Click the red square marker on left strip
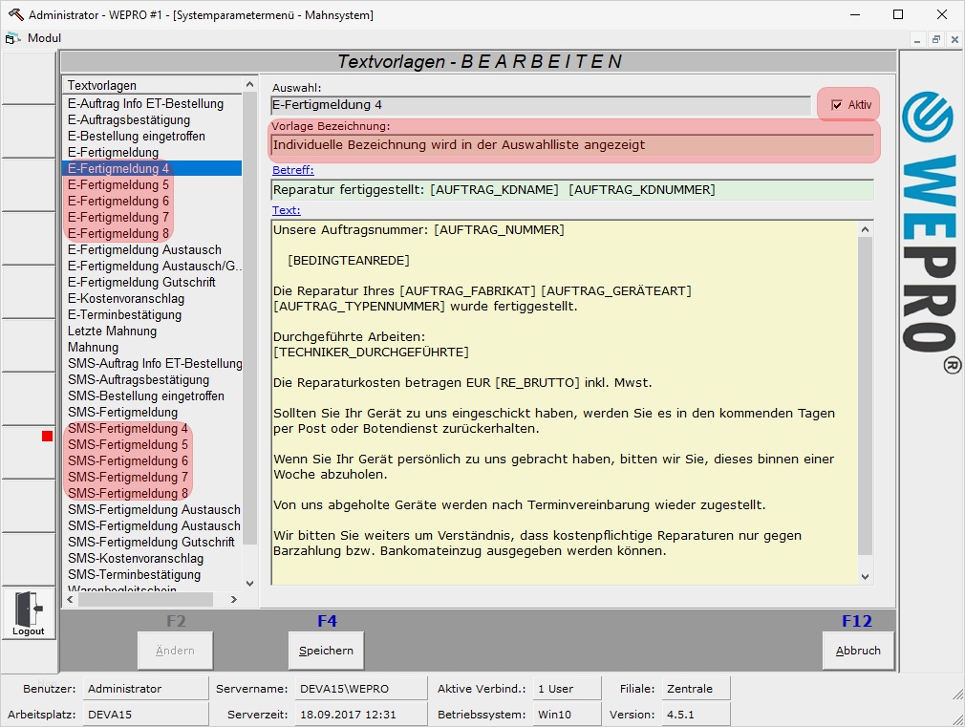This screenshot has width=965, height=727. [47, 437]
